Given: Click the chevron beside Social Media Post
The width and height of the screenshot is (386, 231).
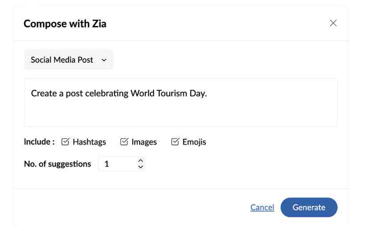Looking at the screenshot, I should tap(104, 60).
